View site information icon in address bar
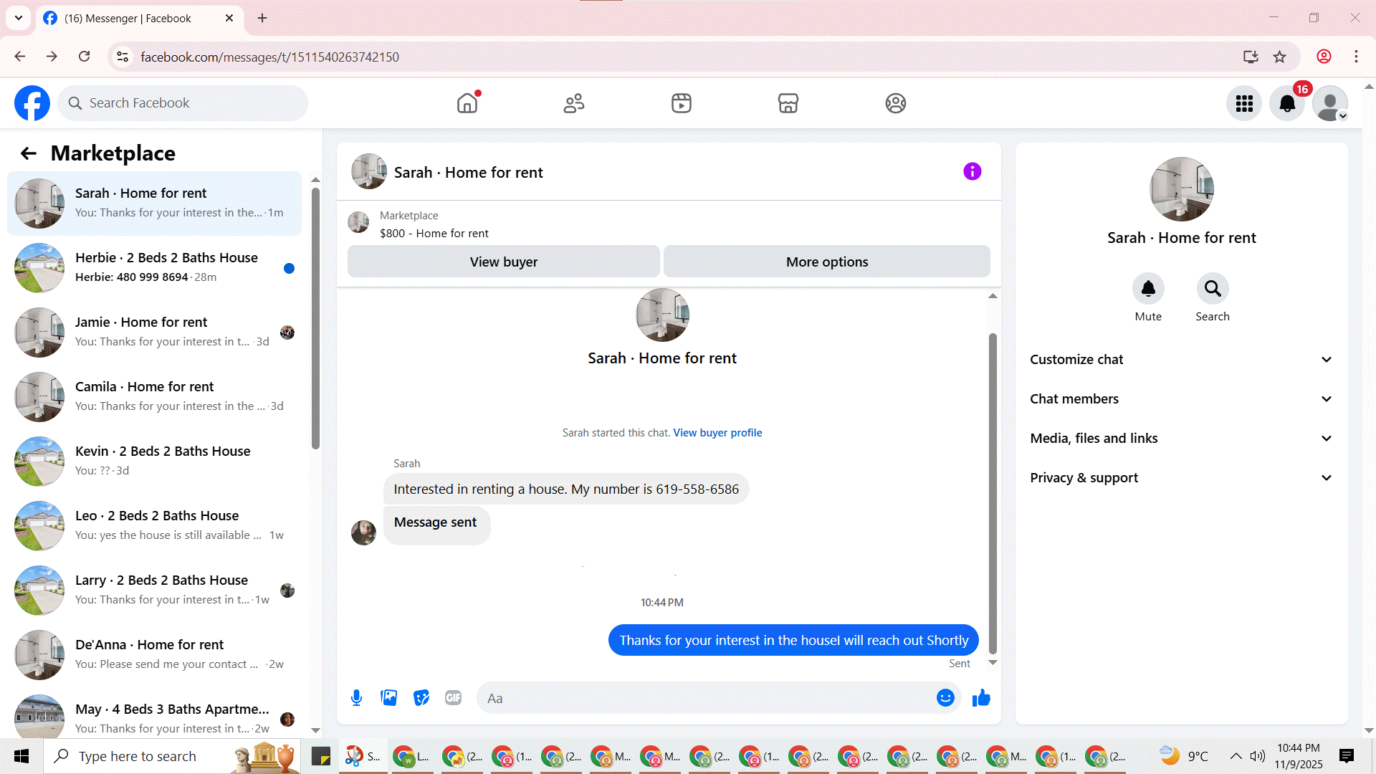The image size is (1376, 774). (123, 57)
